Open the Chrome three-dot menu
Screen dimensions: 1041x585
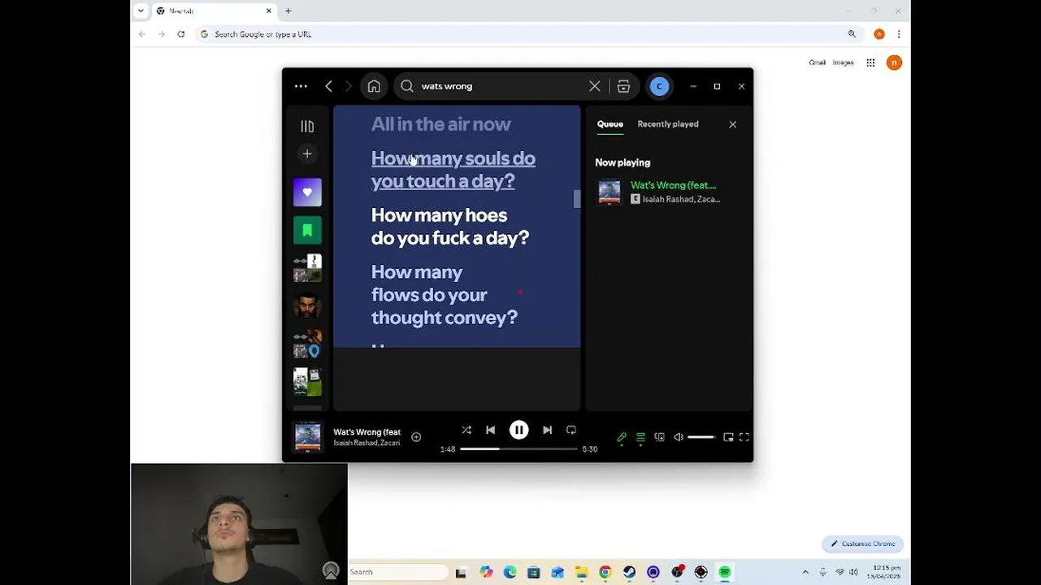pyautogui.click(x=899, y=34)
